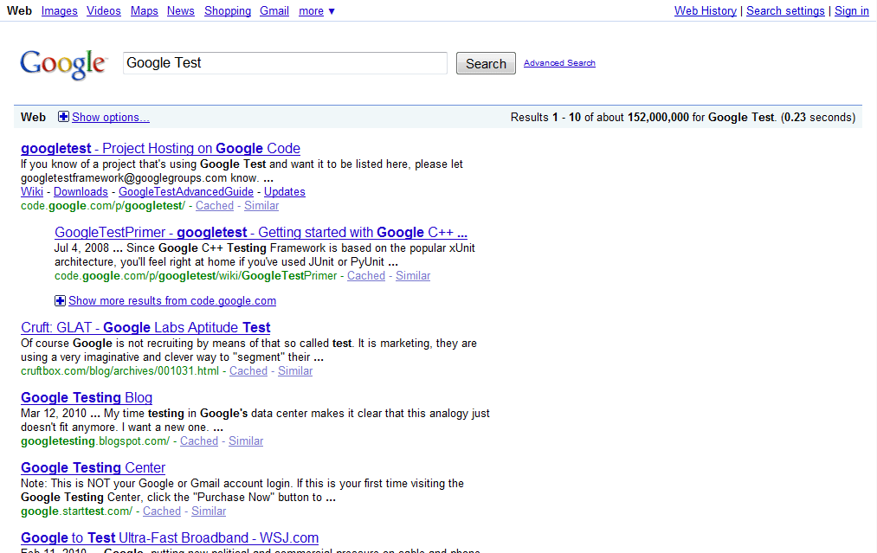Open 'Google Testing Center' result
This screenshot has height=553, width=877.
[93, 467]
